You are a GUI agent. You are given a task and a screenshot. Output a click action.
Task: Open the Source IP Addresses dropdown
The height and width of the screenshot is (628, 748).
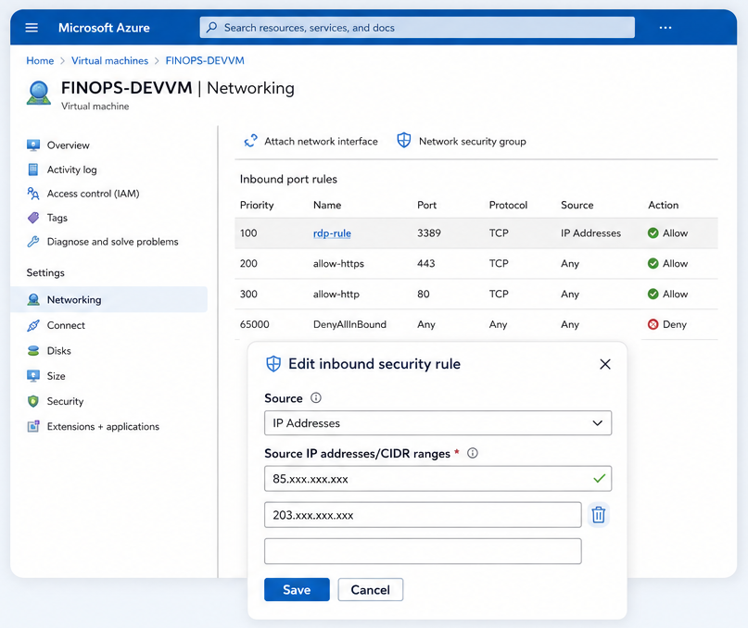tap(437, 423)
